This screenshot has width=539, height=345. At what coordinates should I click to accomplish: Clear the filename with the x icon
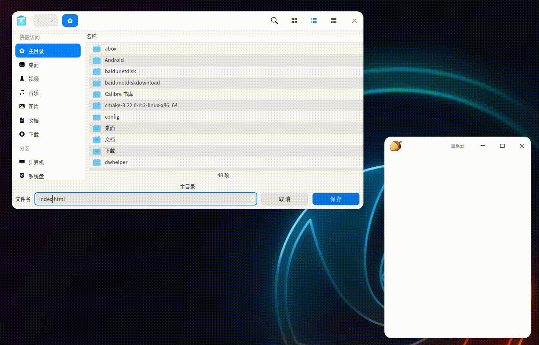[252, 199]
